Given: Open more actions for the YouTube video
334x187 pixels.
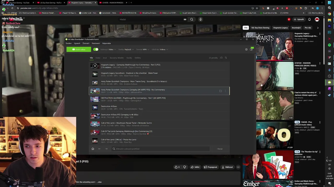Looking at the screenshot, I should (238, 167).
